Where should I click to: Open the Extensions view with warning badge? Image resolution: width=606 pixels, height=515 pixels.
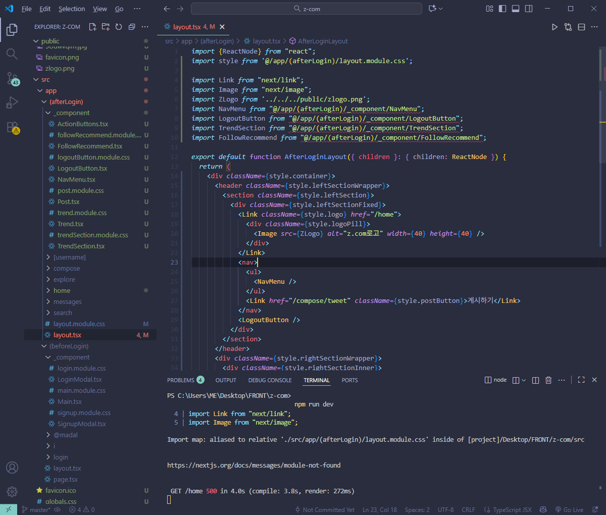[x=12, y=127]
